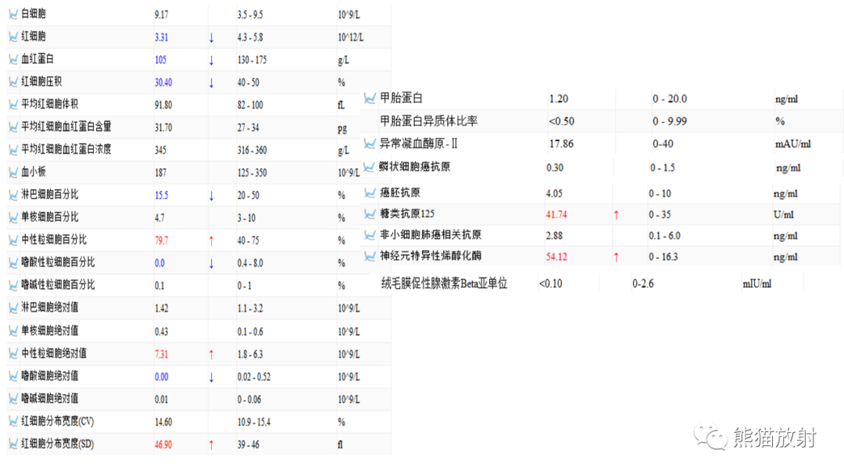Select the unit mAU/ml

[x=793, y=144]
